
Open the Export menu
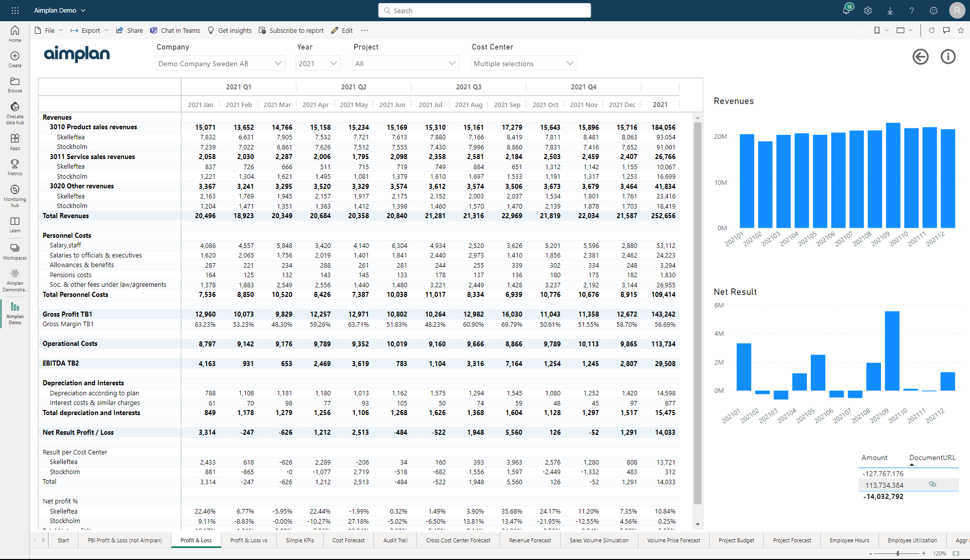[89, 30]
